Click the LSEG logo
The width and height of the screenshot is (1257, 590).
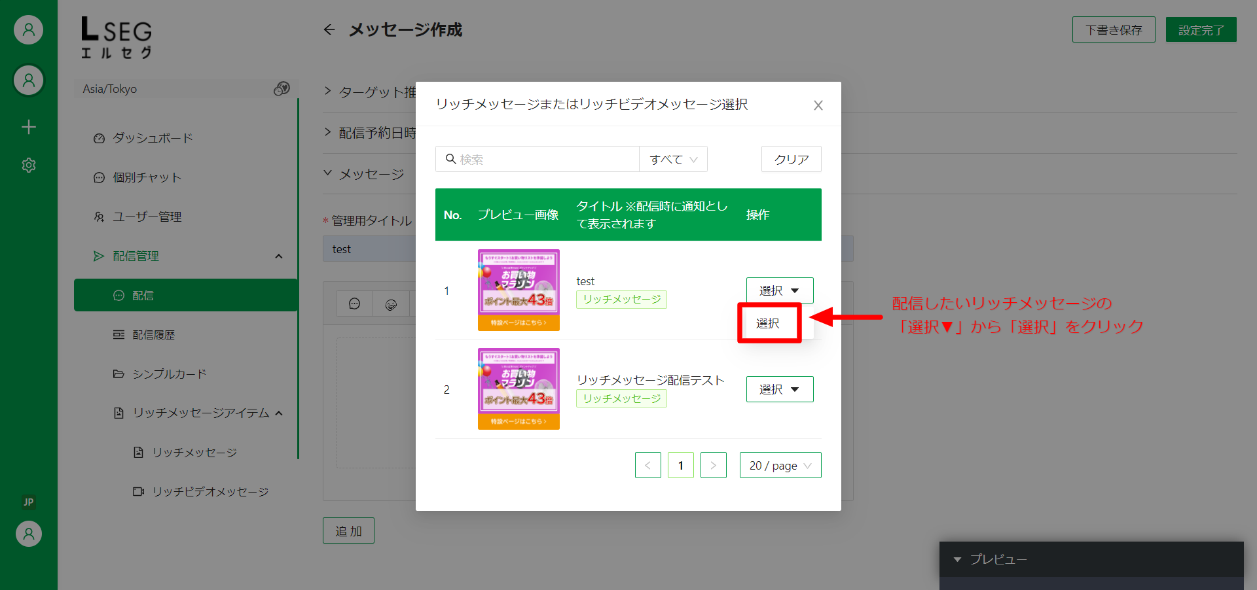(x=117, y=38)
